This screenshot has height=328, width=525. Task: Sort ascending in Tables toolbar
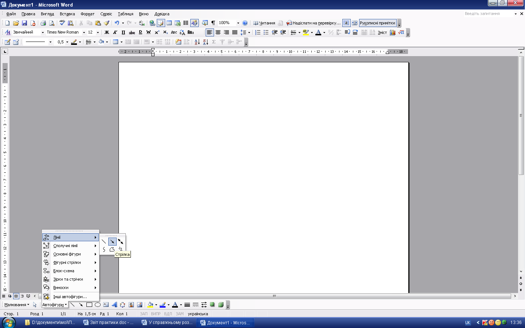point(197,42)
